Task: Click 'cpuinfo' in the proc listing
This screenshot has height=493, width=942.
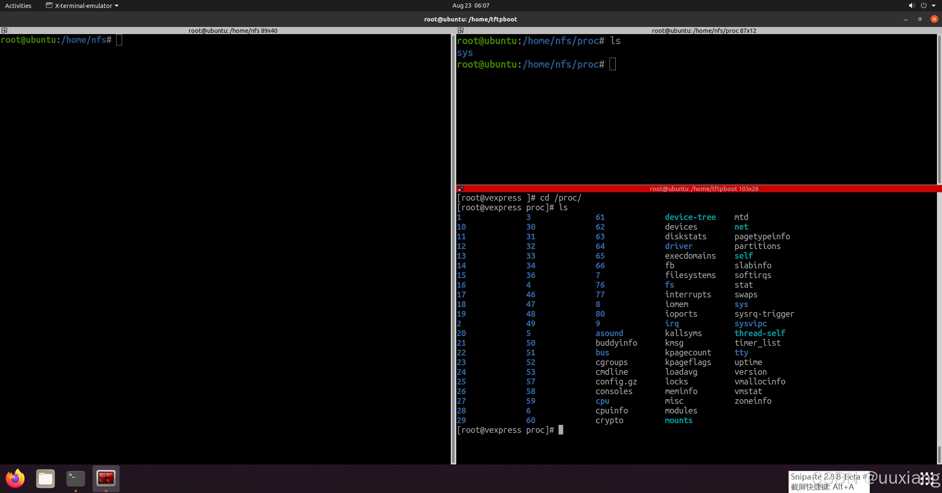Action: click(x=612, y=411)
